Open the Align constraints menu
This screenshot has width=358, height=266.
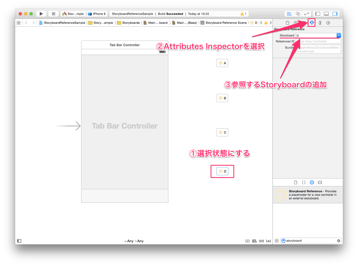(x=254, y=241)
